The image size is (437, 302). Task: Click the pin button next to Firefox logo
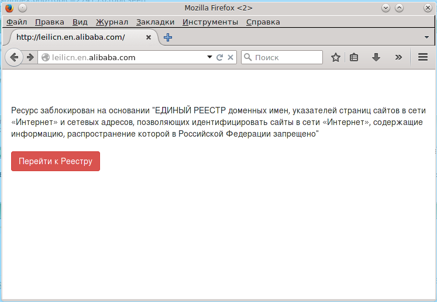point(23,8)
